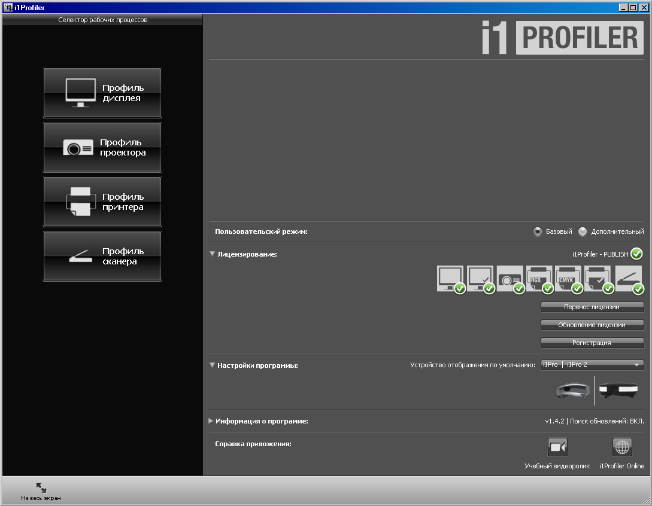Image resolution: width=652 pixels, height=506 pixels.
Task: Click the scanner license icon
Action: (x=629, y=279)
